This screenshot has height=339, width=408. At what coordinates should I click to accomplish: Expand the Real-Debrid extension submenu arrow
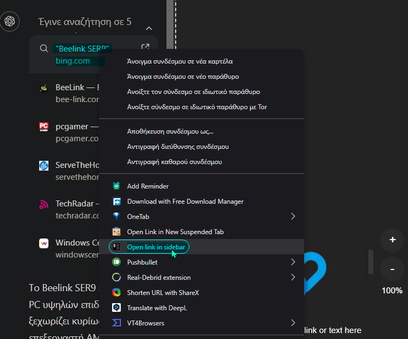[293, 277]
